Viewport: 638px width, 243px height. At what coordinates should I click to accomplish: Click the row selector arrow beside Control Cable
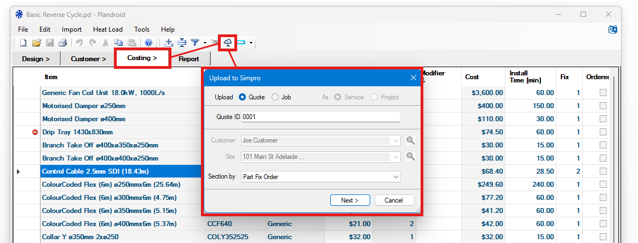[18, 171]
